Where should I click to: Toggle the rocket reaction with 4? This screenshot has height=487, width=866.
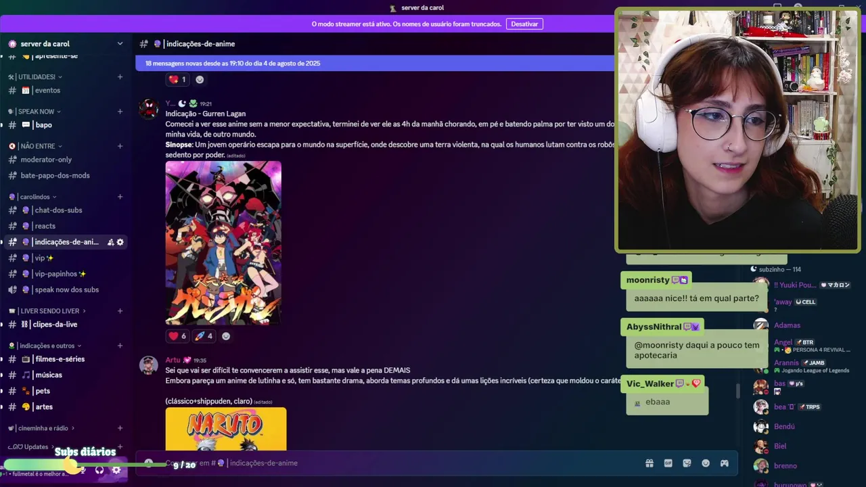coord(204,336)
